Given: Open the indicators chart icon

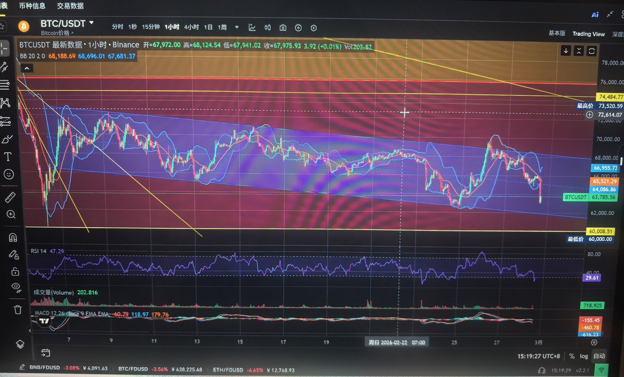Looking at the screenshot, I should click(x=252, y=28).
